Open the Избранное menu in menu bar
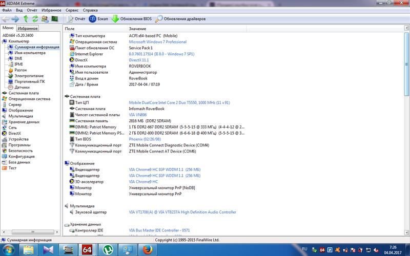The image size is (410, 256). pyautogui.click(x=51, y=10)
